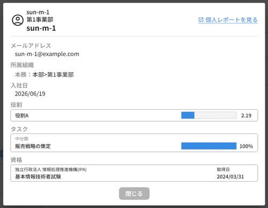Image resolution: width=268 pixels, height=208 pixels.
Task: Click the 閉じる button
Action: (134, 194)
